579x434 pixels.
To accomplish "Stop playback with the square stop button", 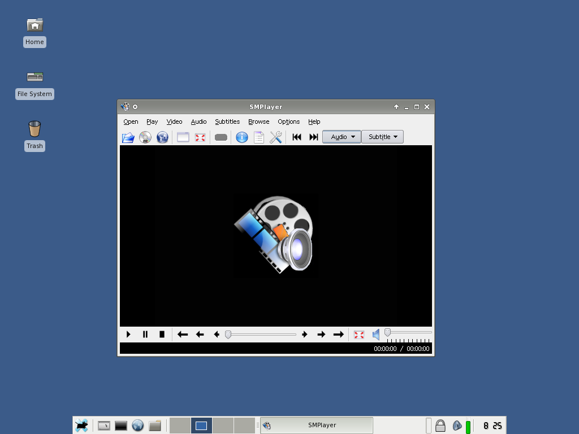I will coord(162,335).
